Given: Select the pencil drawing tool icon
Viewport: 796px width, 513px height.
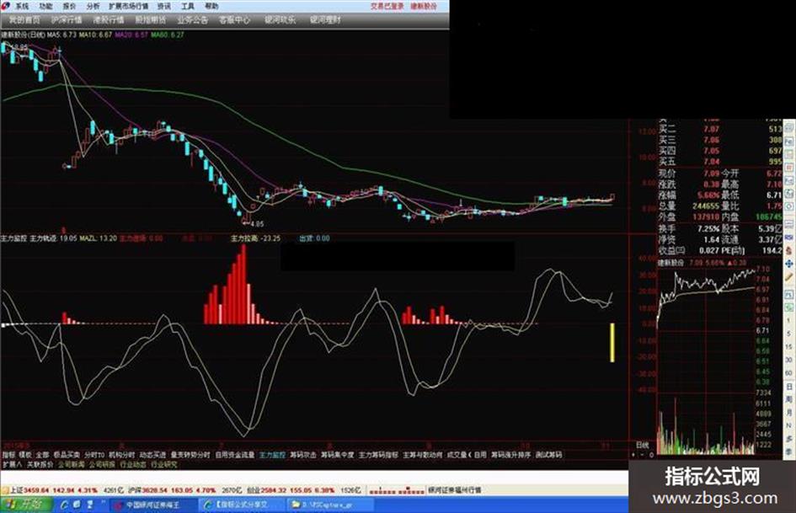Looking at the screenshot, I should (789, 277).
